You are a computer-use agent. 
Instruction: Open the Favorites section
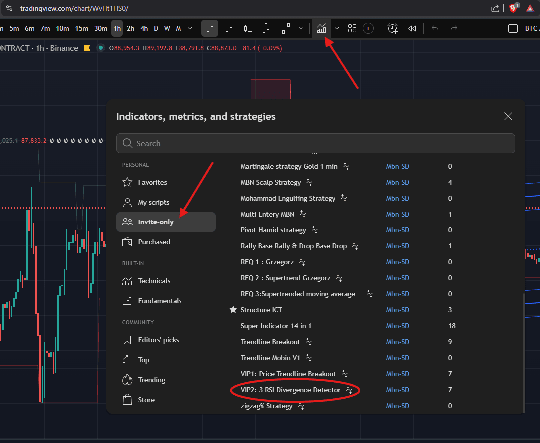point(166,182)
